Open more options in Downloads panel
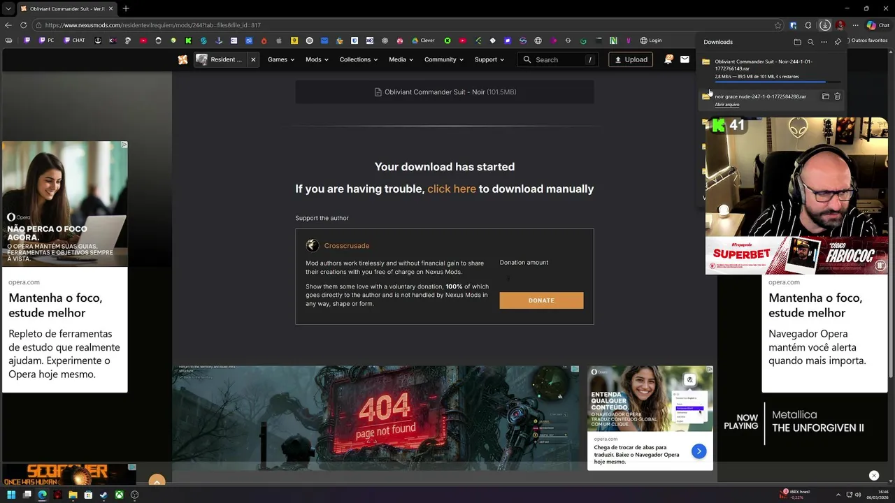895x503 pixels. pyautogui.click(x=824, y=42)
